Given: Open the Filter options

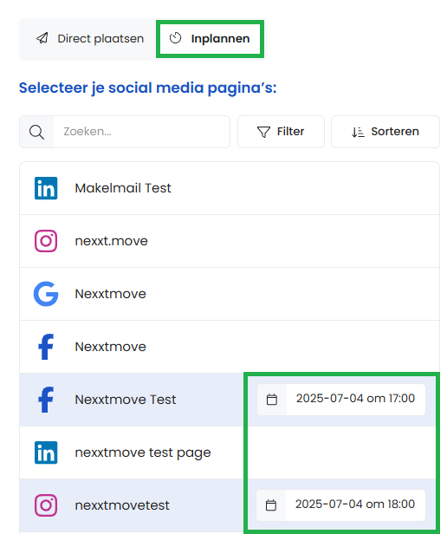Looking at the screenshot, I should pos(281,132).
